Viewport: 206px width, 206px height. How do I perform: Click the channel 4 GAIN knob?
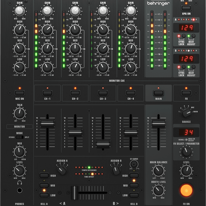(131, 11)
